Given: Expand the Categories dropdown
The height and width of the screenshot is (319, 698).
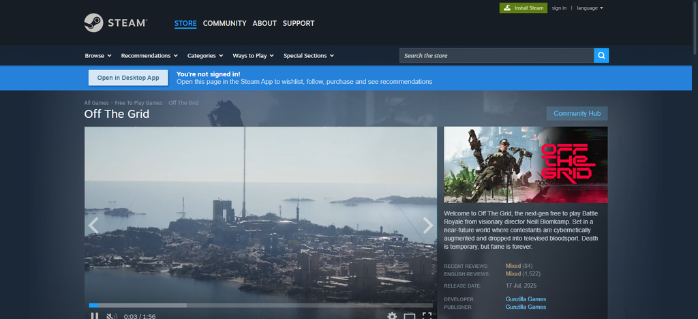Looking at the screenshot, I should pos(204,56).
